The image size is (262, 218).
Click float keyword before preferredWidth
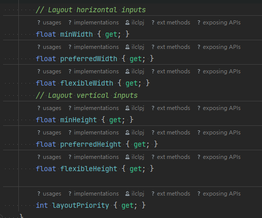(x=46, y=59)
